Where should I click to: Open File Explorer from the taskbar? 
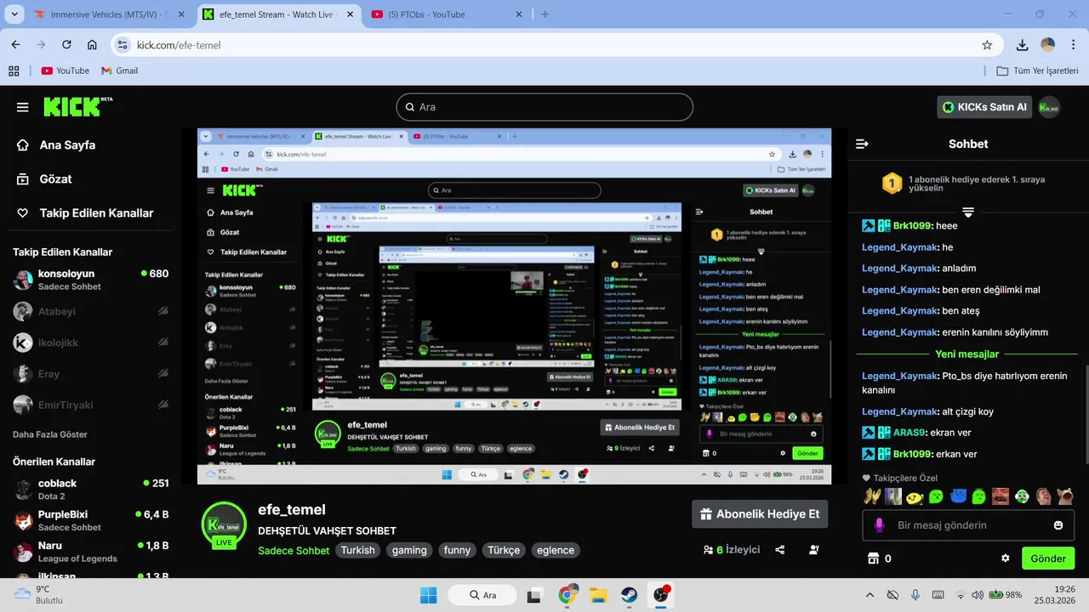(598, 595)
